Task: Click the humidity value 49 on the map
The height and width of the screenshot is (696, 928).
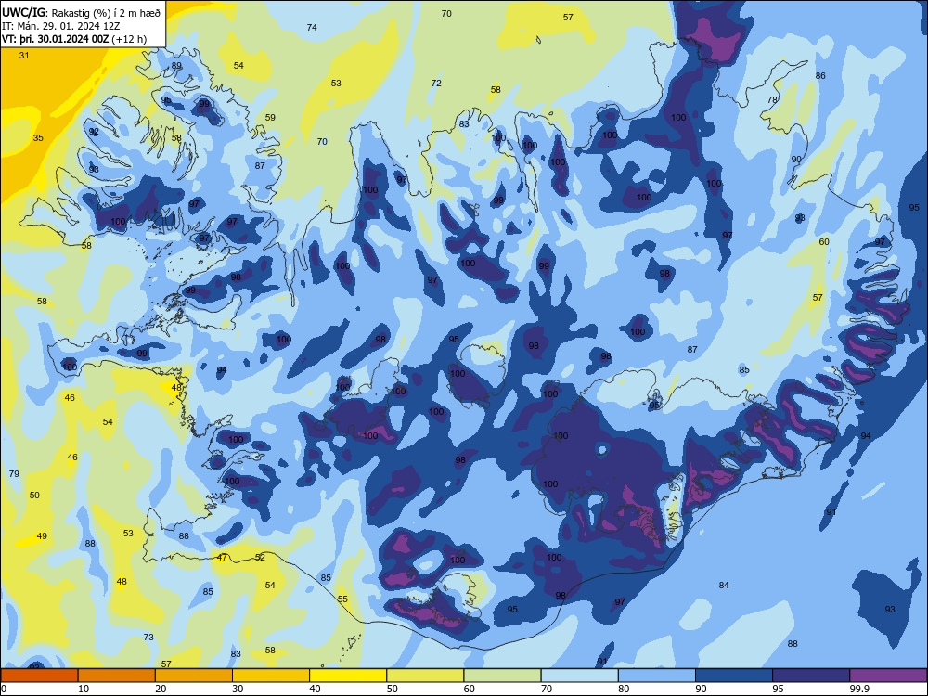Action: coord(42,536)
